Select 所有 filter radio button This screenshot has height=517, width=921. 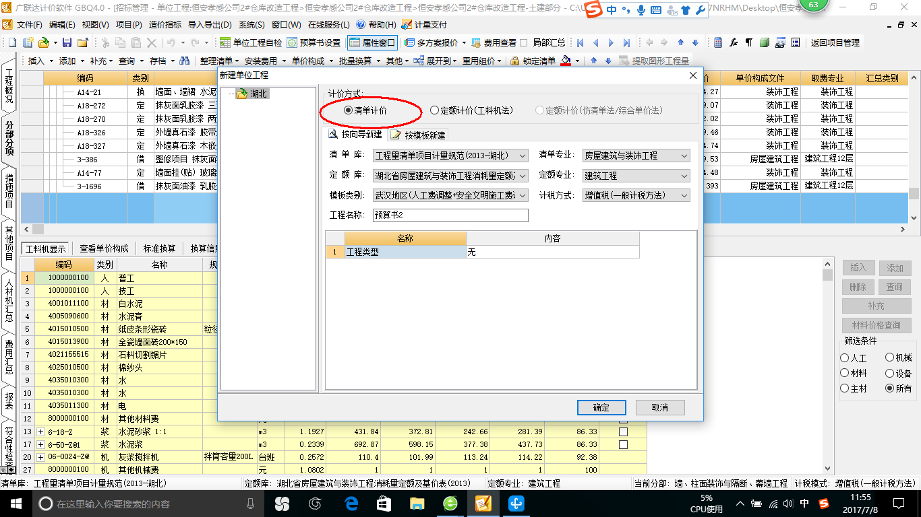tap(890, 388)
